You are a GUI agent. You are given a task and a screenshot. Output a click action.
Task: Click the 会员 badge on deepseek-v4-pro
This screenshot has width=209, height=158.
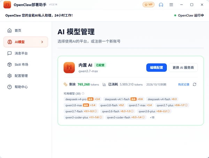90,99
